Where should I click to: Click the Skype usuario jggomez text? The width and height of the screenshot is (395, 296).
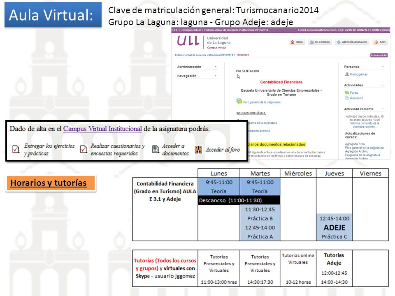[x=165, y=276]
